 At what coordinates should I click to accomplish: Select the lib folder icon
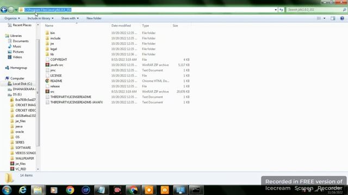[x=47, y=54]
